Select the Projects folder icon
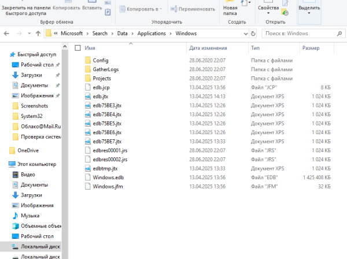 [x=88, y=78]
